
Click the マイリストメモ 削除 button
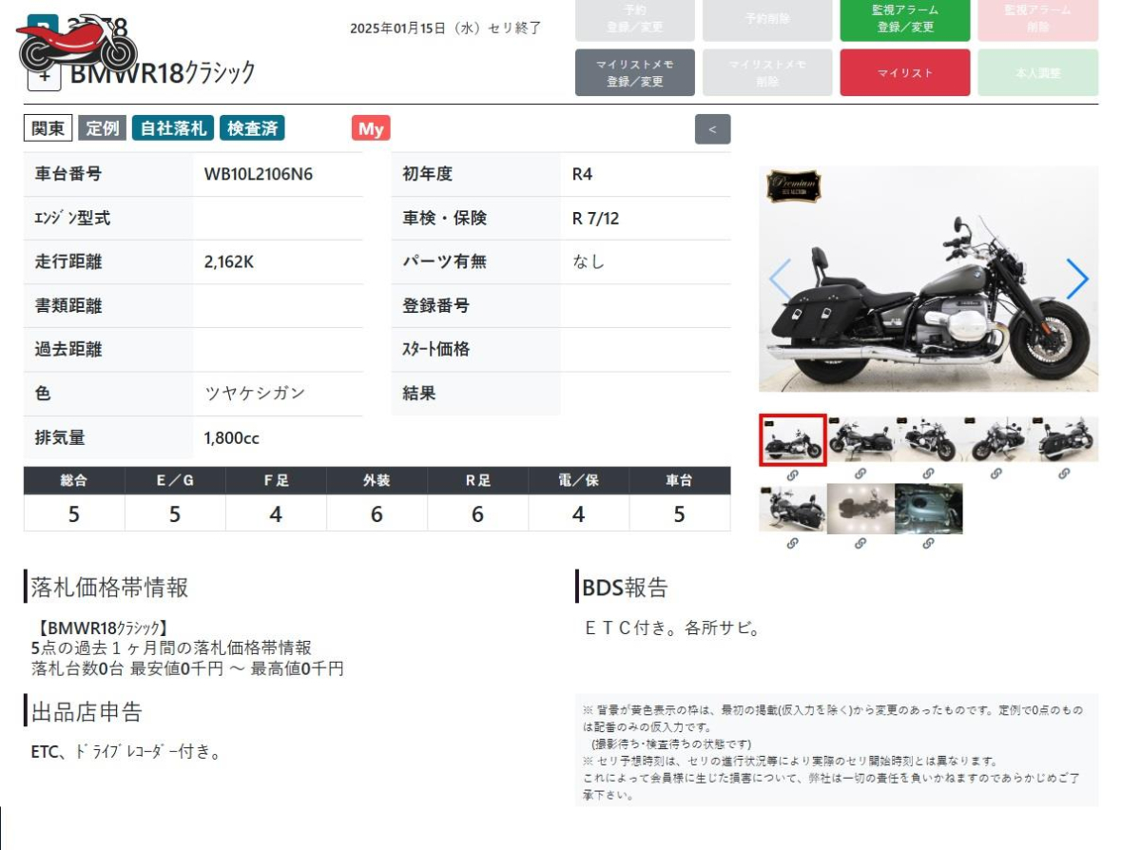767,73
